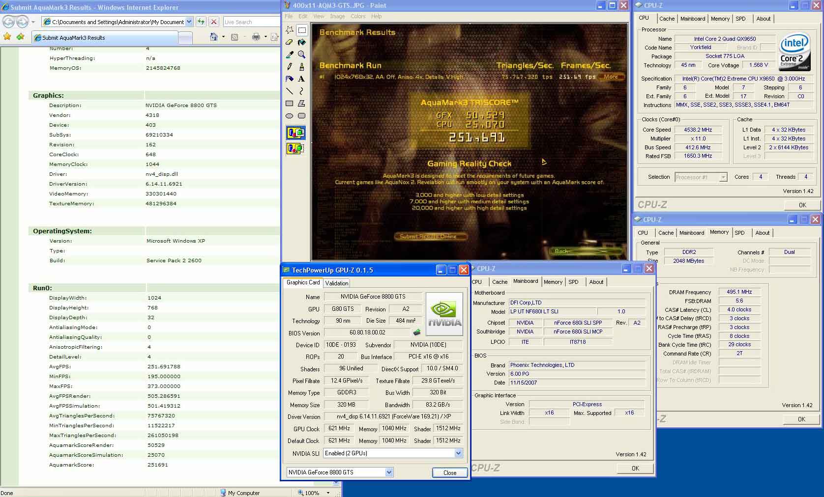Open the recent pages dropdown arrow
Viewport: 824px width, 497px height.
(x=33, y=22)
